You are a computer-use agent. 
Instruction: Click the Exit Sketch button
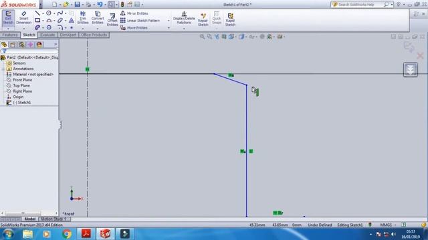coord(8,18)
